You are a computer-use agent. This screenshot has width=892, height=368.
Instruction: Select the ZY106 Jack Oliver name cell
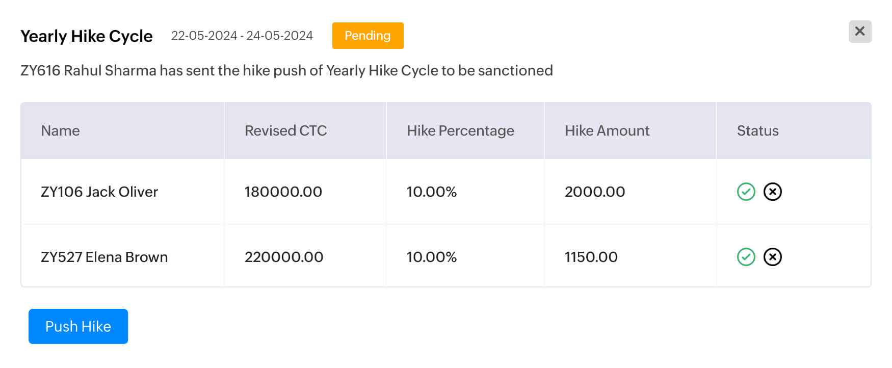pyautogui.click(x=99, y=192)
